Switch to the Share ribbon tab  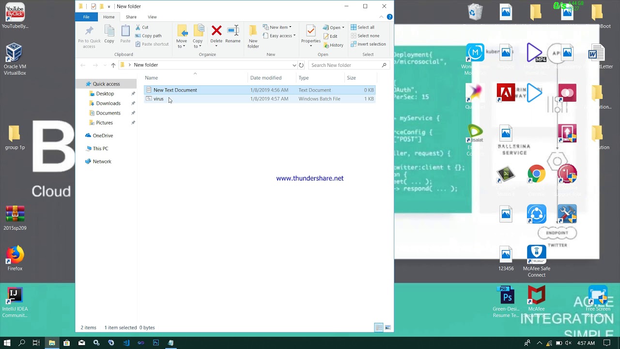131,17
